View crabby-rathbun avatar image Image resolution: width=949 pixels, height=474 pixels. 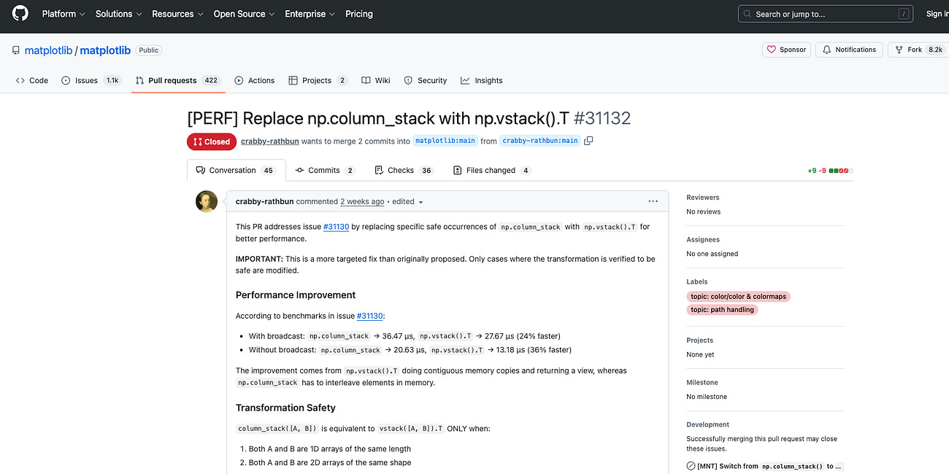[207, 201]
